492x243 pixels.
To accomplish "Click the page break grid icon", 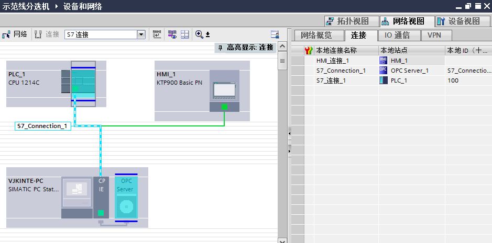I will pyautogui.click(x=185, y=34).
